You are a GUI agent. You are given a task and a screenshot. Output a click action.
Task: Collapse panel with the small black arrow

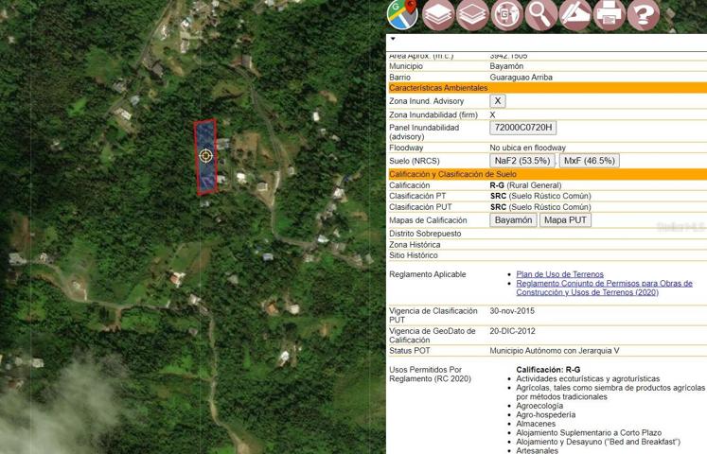click(x=393, y=39)
